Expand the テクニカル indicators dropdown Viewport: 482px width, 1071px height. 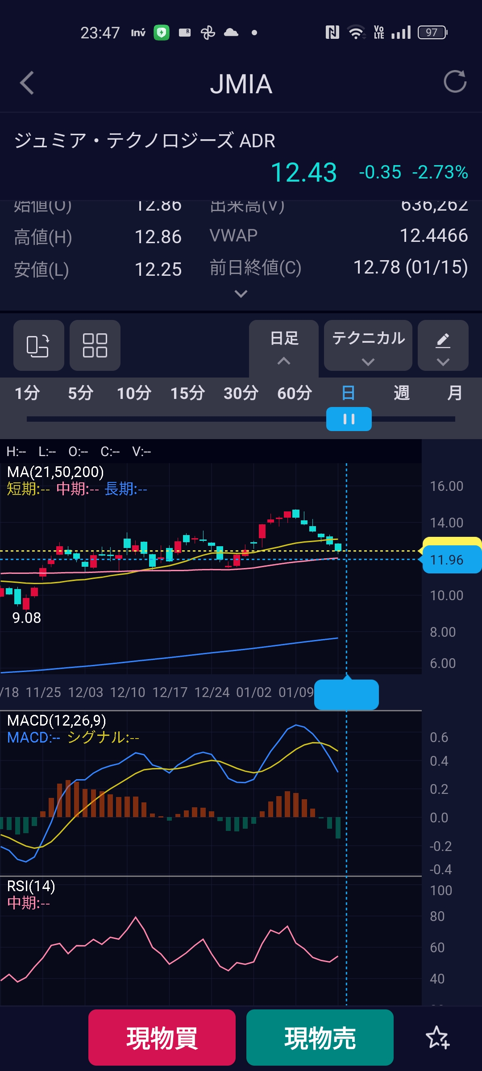(x=368, y=345)
